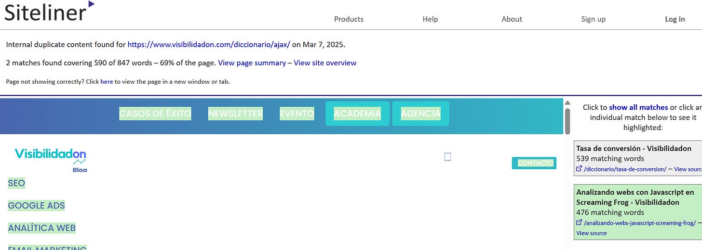Select EVENTO in page navigation

click(x=297, y=113)
